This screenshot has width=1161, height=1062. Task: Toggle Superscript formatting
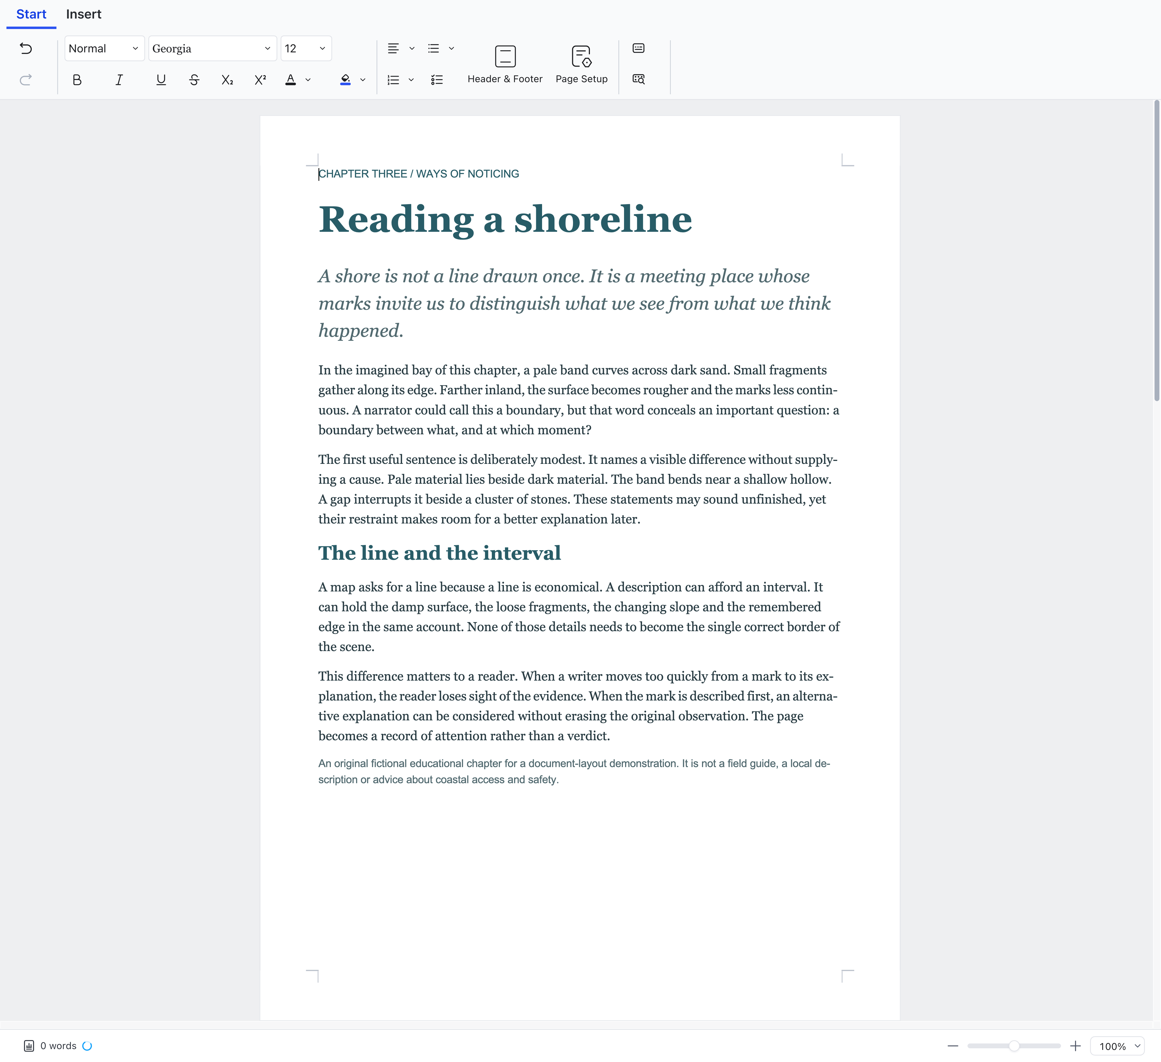click(260, 80)
